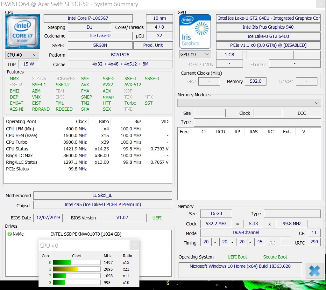The image size is (326, 290).
Task: Click the INTEL SSDPEKNW010T8 drive entry
Action: 86,234
